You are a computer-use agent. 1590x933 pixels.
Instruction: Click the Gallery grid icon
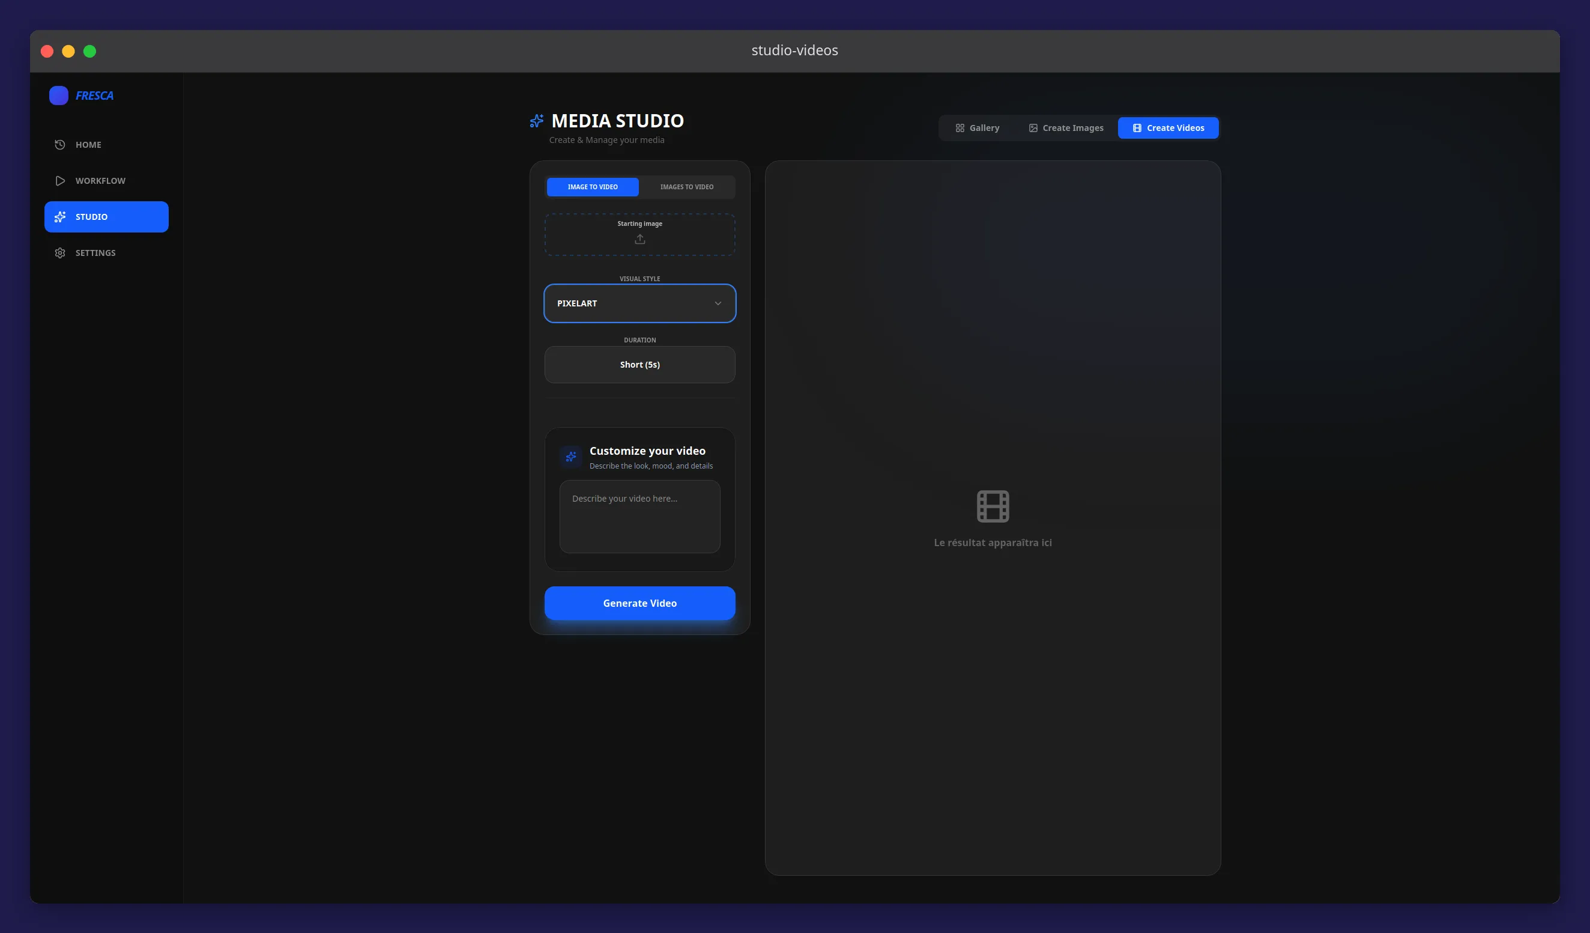point(960,128)
